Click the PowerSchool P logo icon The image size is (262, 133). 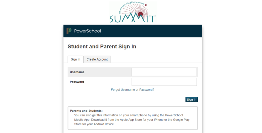point(69,31)
